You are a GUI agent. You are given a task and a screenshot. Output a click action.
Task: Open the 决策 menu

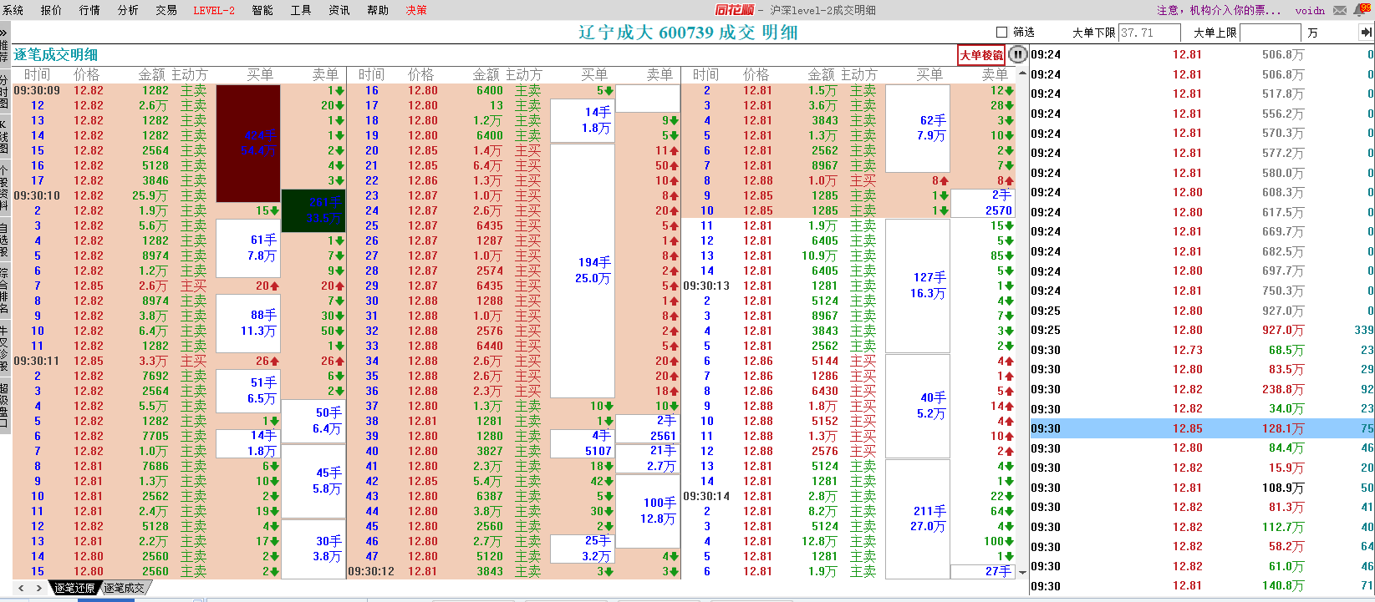coord(416,10)
